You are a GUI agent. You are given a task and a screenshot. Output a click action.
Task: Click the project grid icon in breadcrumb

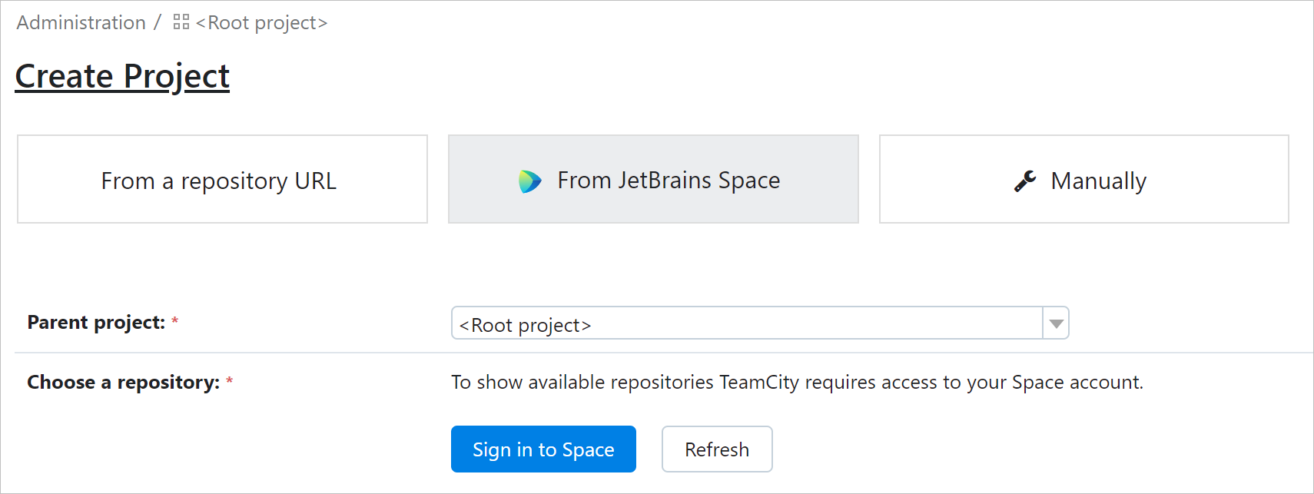(x=181, y=22)
